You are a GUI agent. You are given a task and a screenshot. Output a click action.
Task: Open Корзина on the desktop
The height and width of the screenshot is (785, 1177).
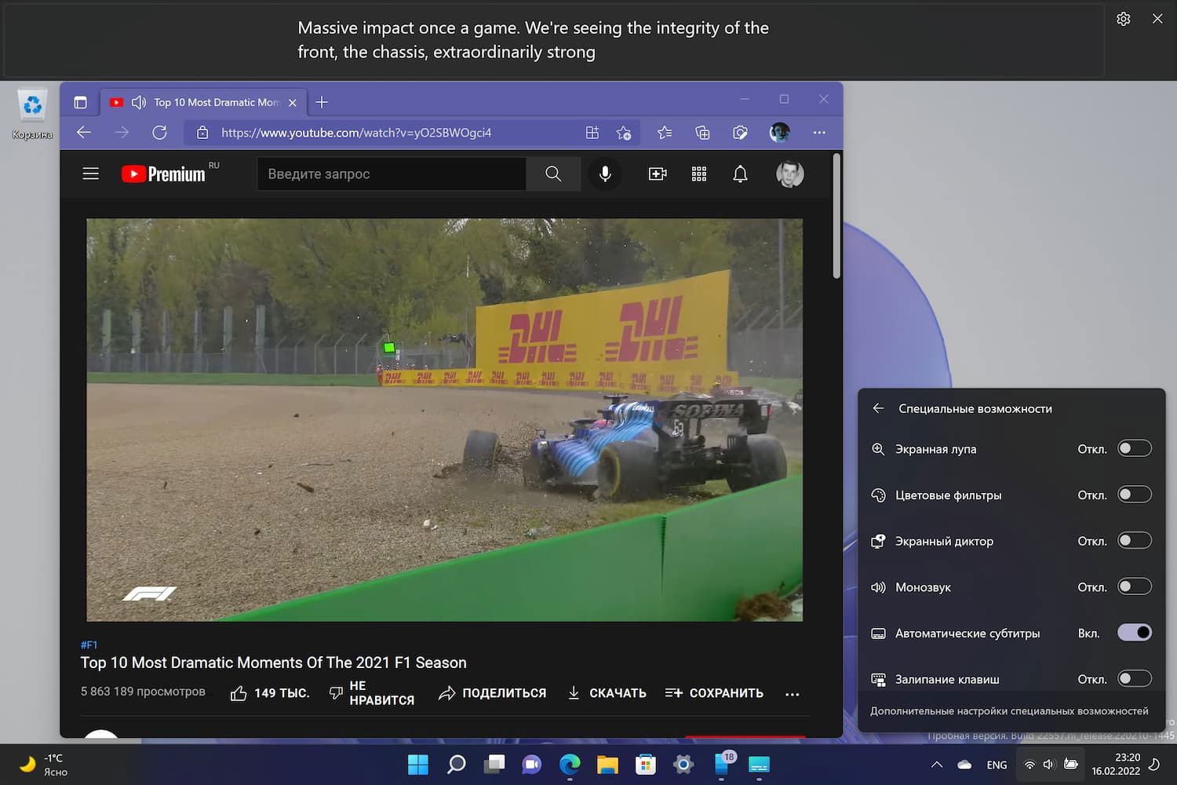coord(32,114)
